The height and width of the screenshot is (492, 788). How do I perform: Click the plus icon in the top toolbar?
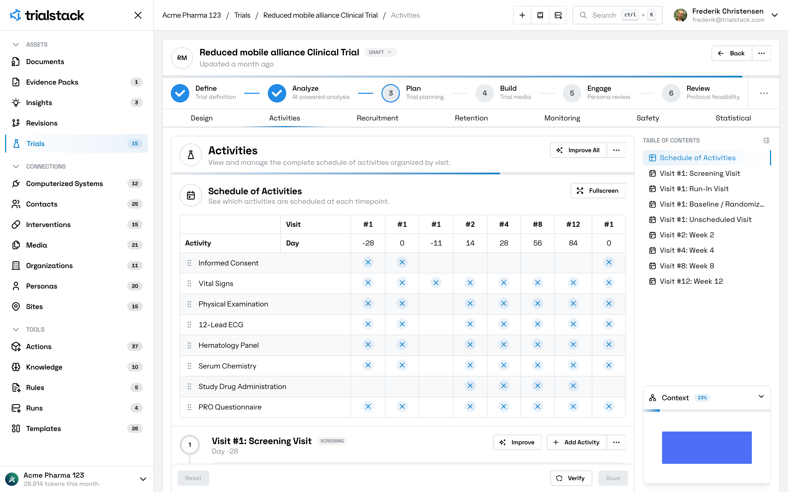[x=522, y=15]
